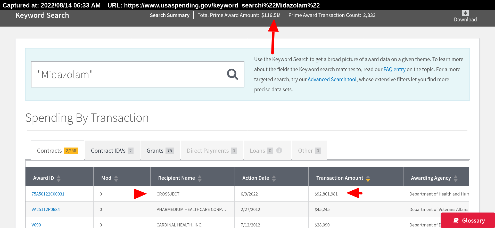Switch to the Grants tab
The width and height of the screenshot is (495, 228).
[x=160, y=151]
